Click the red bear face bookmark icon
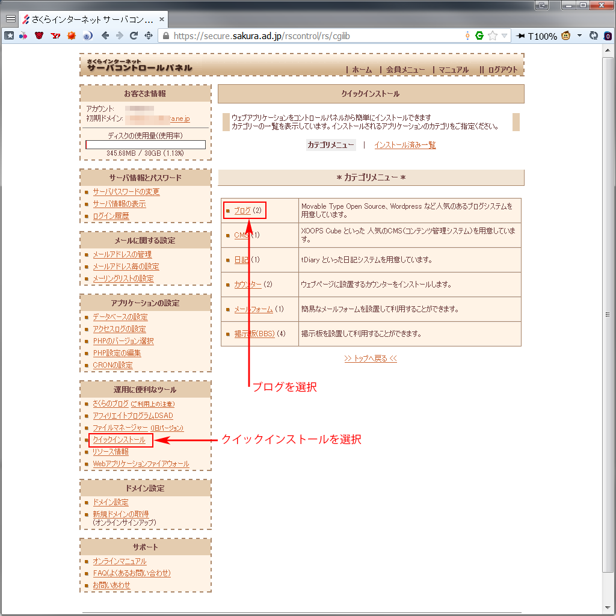 pos(39,35)
